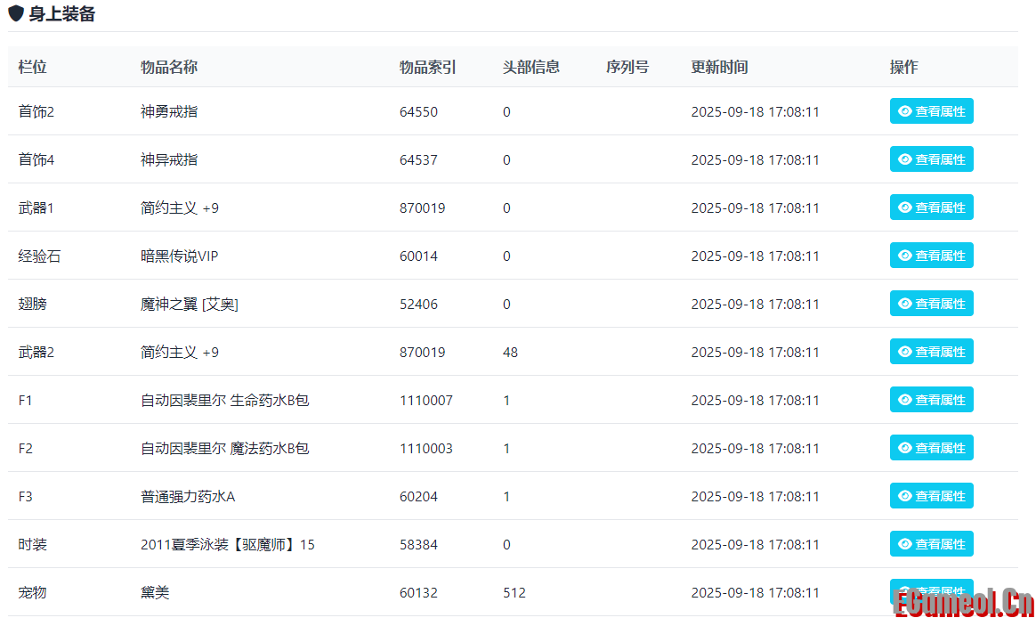View attributes of 经验石 item 暗黑传说VIP
Viewport: 1036px width, 618px height.
[x=931, y=255]
